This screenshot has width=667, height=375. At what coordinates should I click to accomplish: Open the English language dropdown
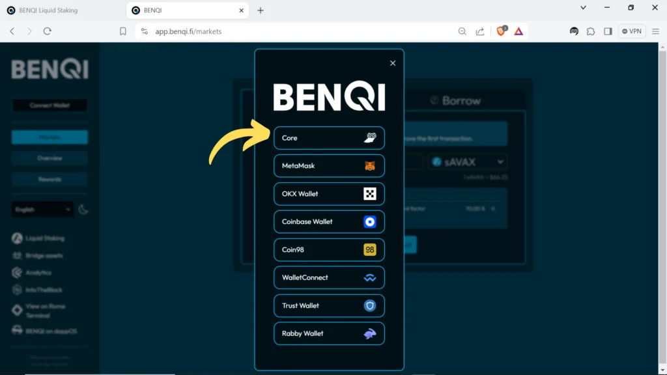pyautogui.click(x=42, y=210)
